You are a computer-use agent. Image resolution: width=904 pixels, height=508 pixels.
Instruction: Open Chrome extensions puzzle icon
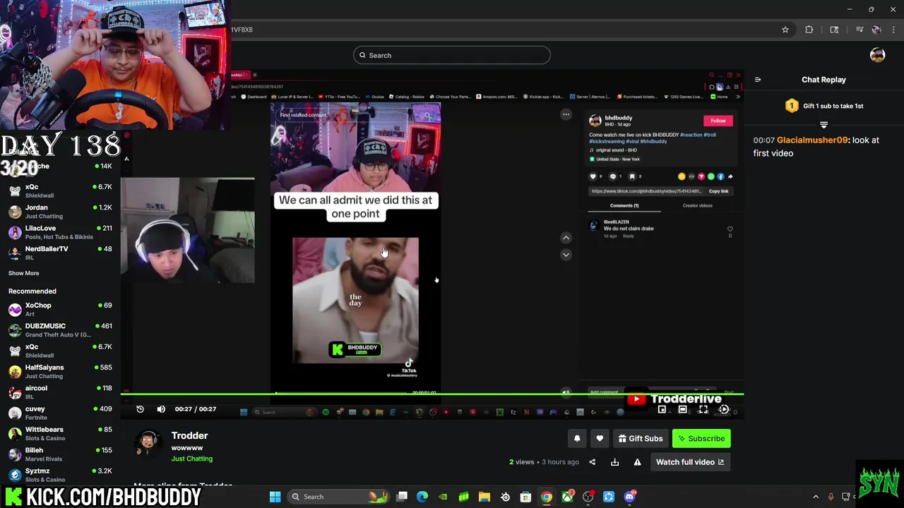point(809,30)
